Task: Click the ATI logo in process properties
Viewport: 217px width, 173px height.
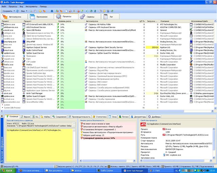Action: (143, 124)
